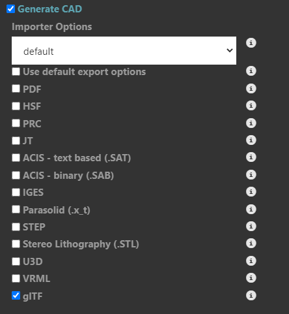
Task: Enable Use default export options checkbox
Action: [16, 71]
